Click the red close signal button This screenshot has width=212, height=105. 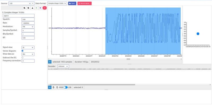pyautogui.click(x=45, y=8)
